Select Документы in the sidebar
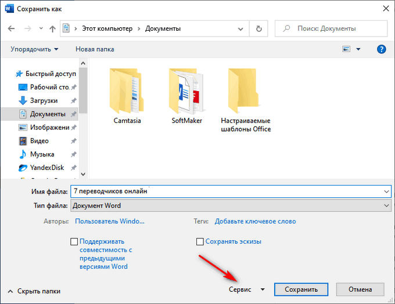Viewport: 395px width, 304px height. [x=39, y=114]
